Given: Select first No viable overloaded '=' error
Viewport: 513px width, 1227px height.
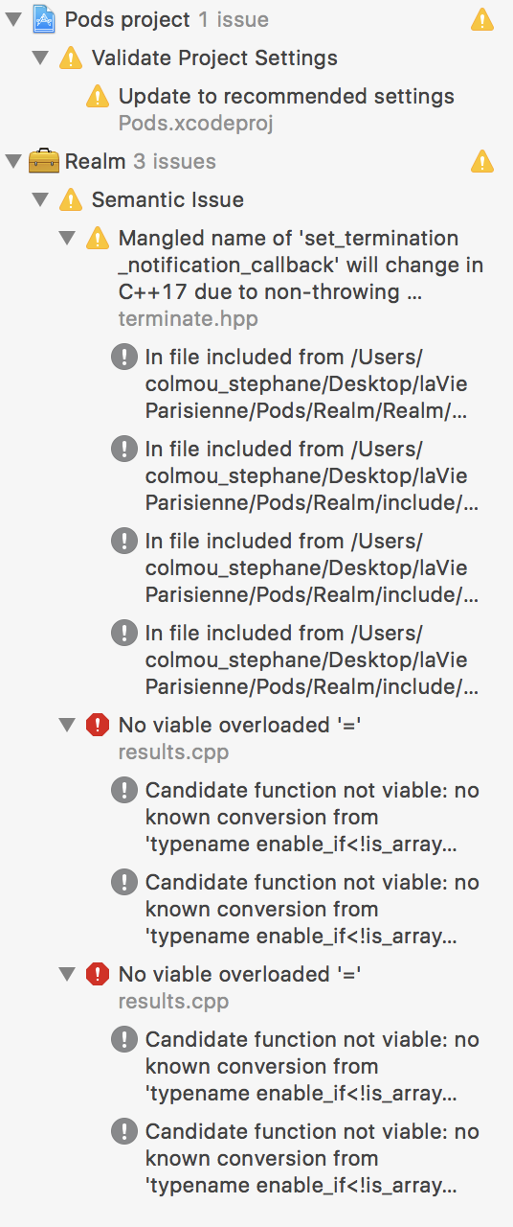Looking at the screenshot, I should point(239,738).
